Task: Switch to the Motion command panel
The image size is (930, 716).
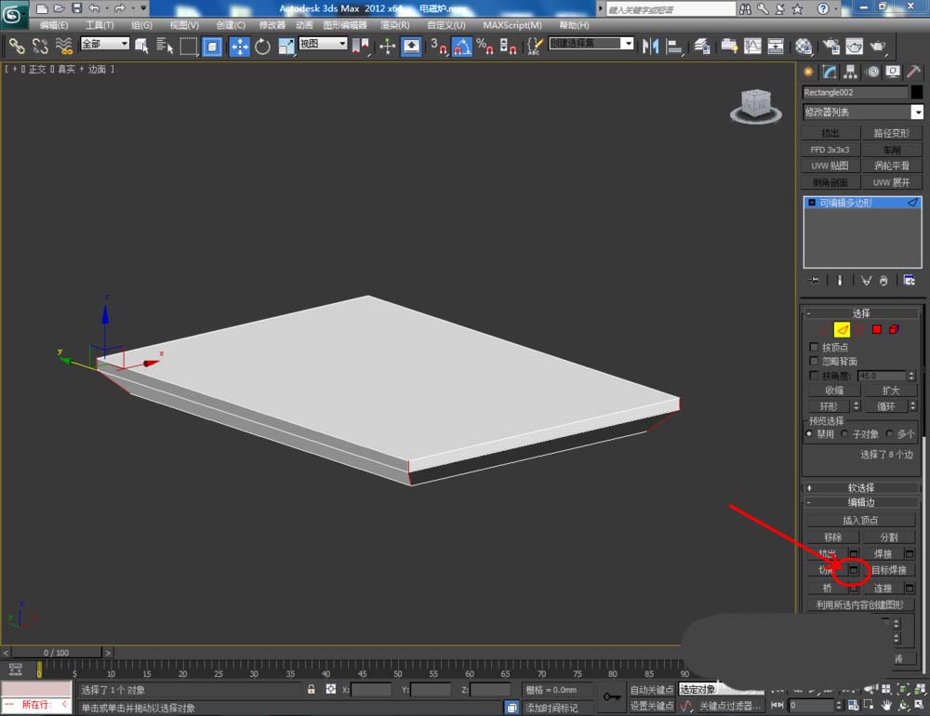Action: click(x=872, y=72)
